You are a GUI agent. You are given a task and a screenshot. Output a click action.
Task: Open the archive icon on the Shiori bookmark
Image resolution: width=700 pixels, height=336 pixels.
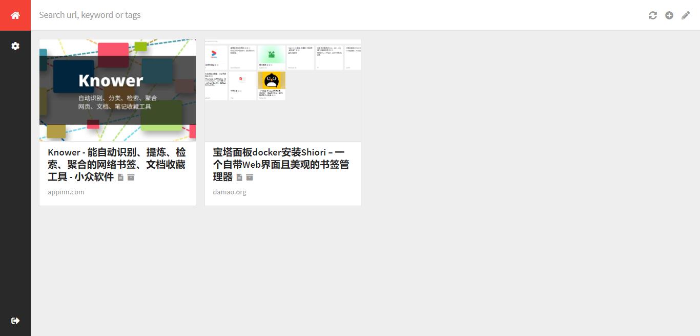click(x=250, y=177)
